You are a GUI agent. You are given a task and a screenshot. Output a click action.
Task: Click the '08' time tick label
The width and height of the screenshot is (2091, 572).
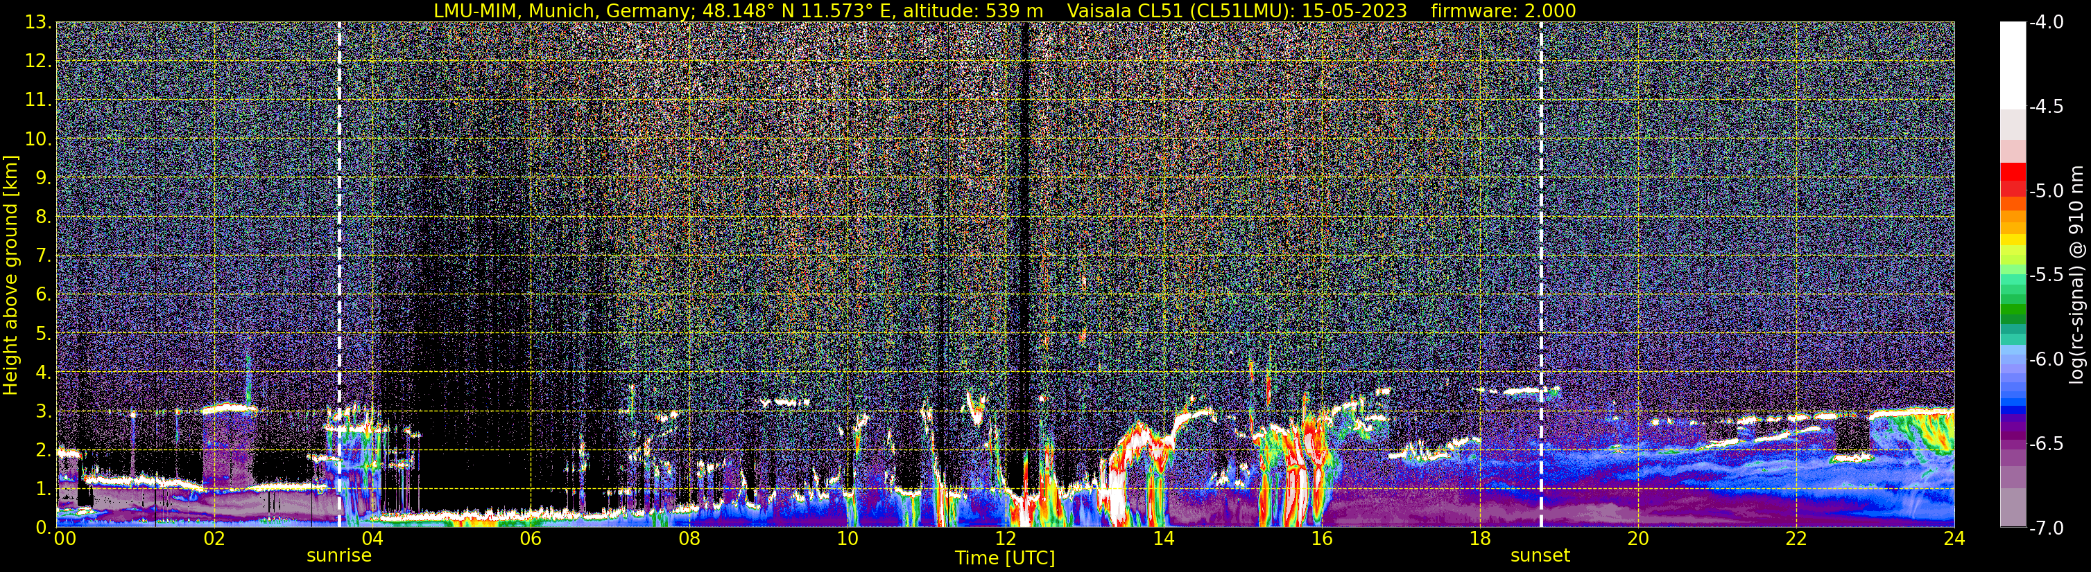689,538
